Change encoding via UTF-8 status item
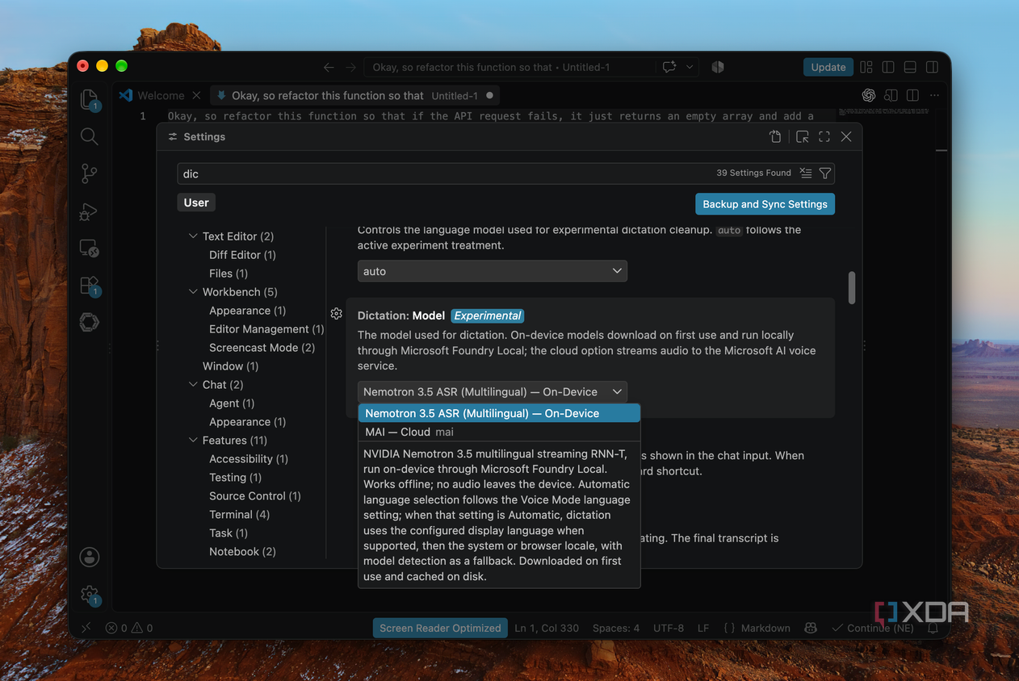Viewport: 1019px width, 681px height. 669,628
